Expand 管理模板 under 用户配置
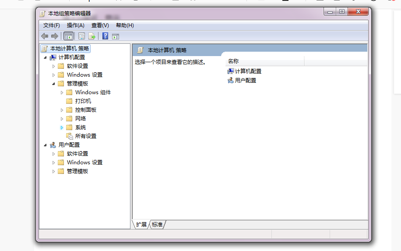Screen dimensions: 401x251 (x=53, y=171)
